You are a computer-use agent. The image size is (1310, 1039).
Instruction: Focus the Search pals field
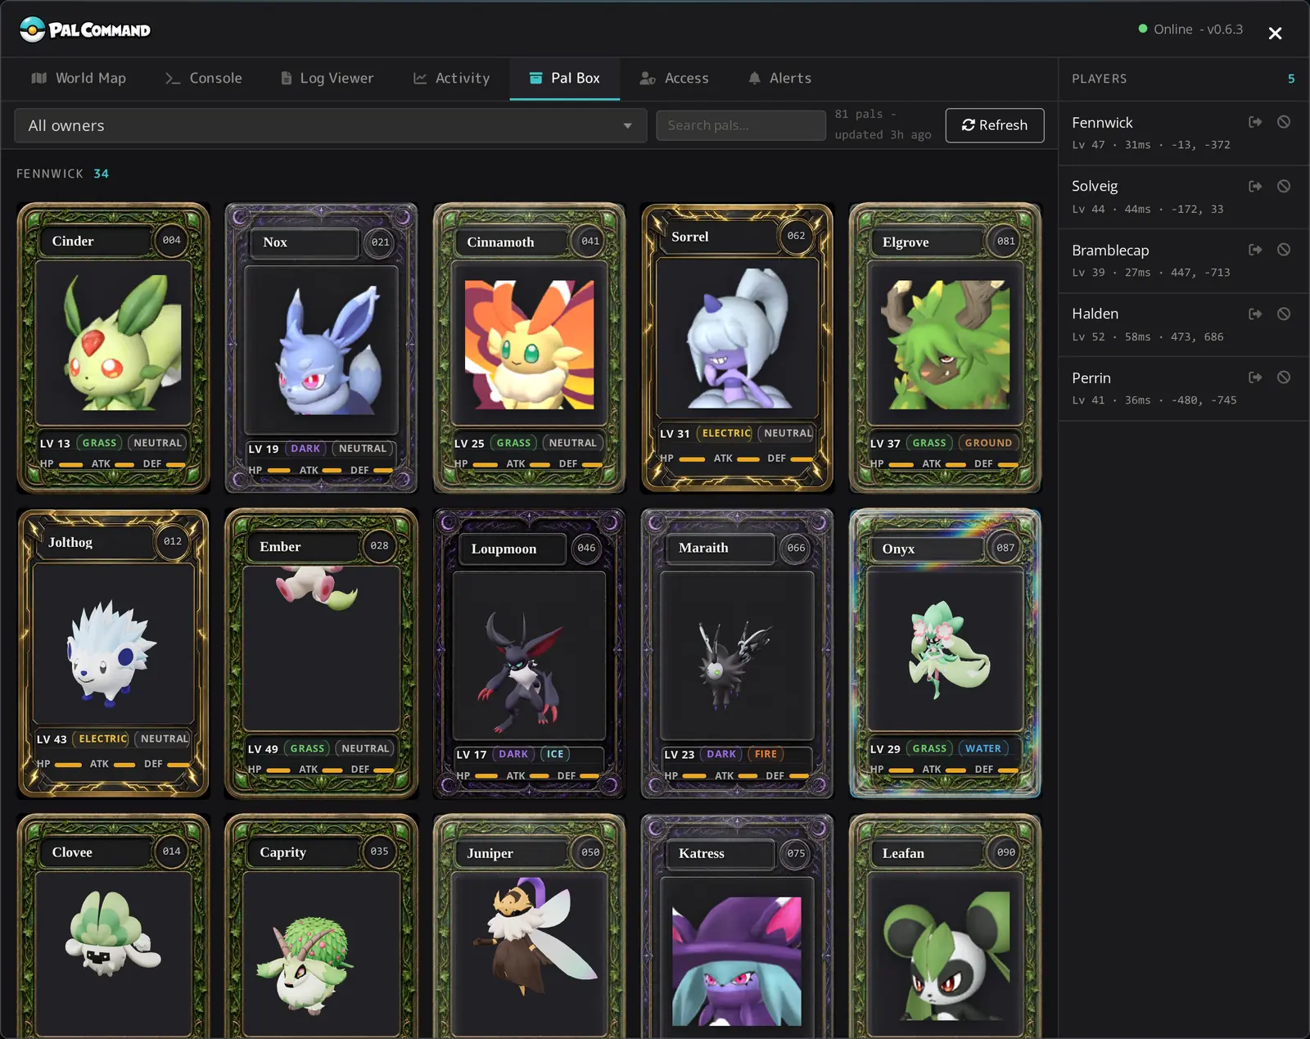pyautogui.click(x=740, y=125)
